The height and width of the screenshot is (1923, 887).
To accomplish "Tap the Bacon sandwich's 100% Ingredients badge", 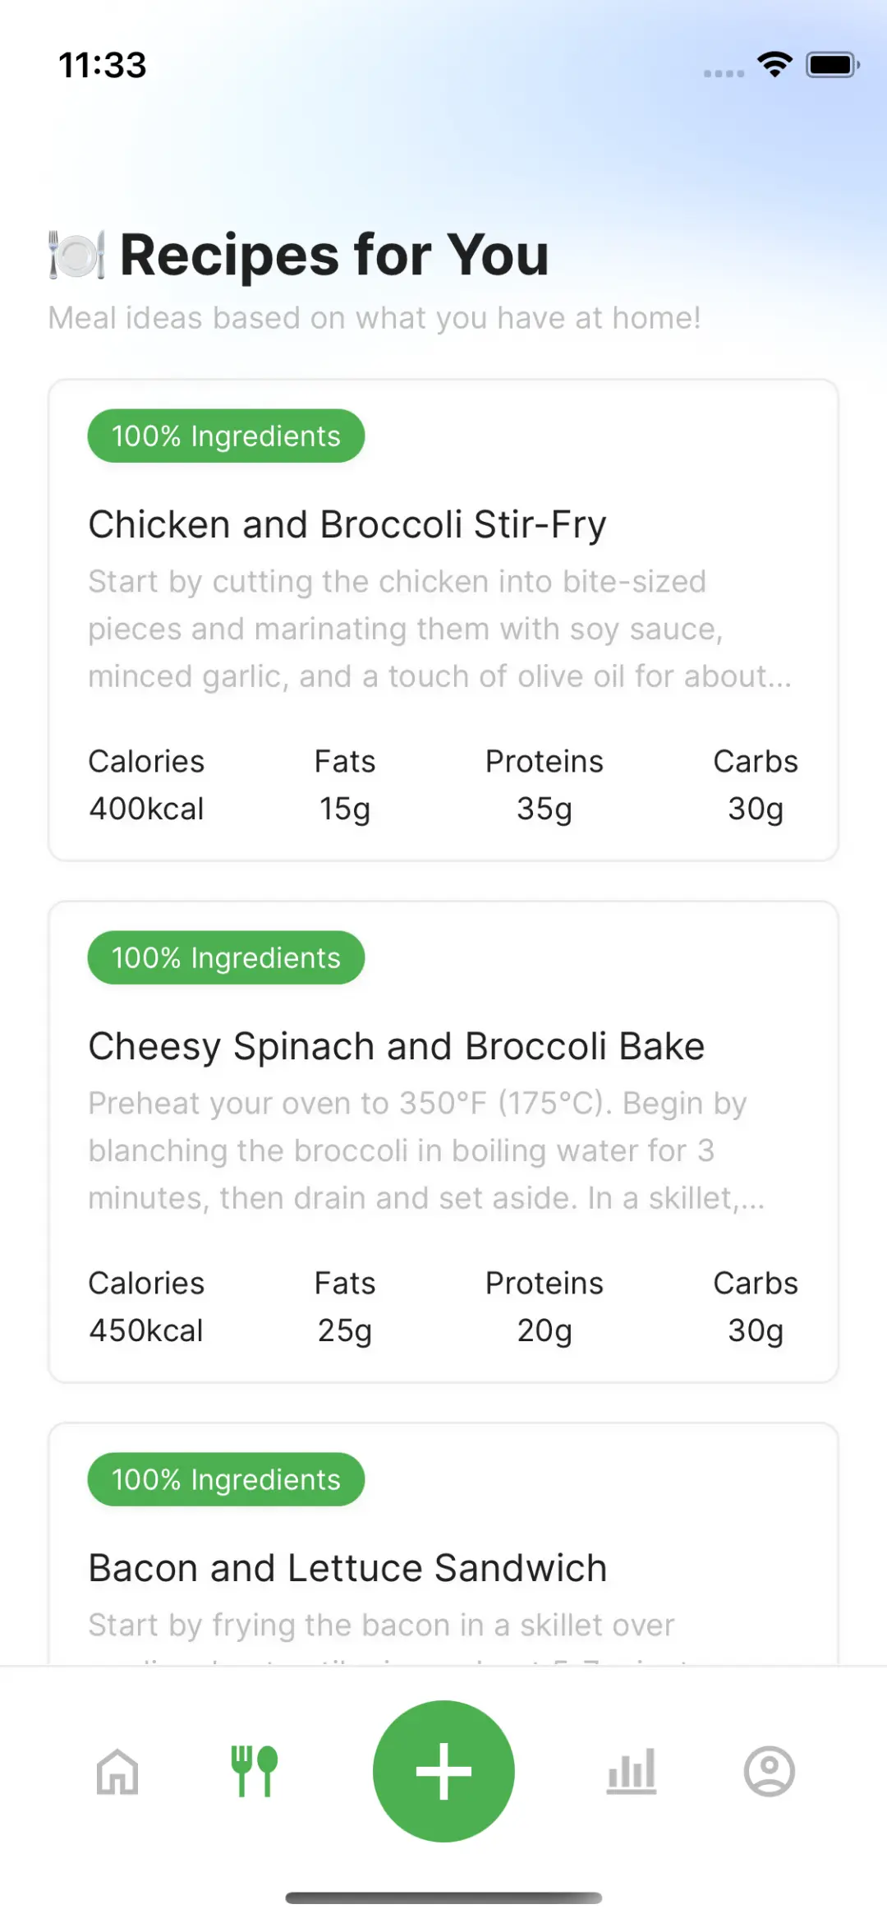I will (x=226, y=1479).
